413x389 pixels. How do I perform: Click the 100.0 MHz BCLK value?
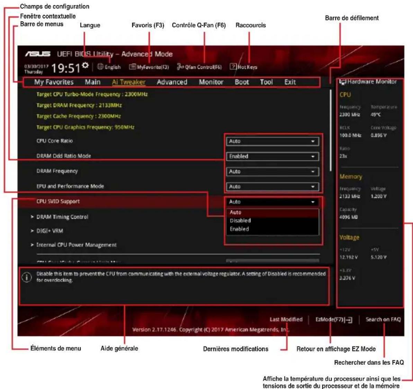[350, 135]
